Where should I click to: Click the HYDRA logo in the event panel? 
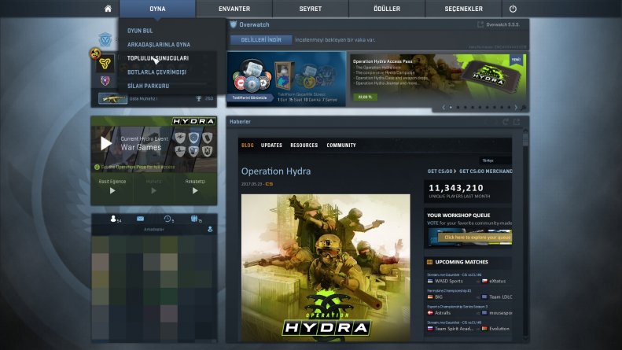click(x=193, y=121)
